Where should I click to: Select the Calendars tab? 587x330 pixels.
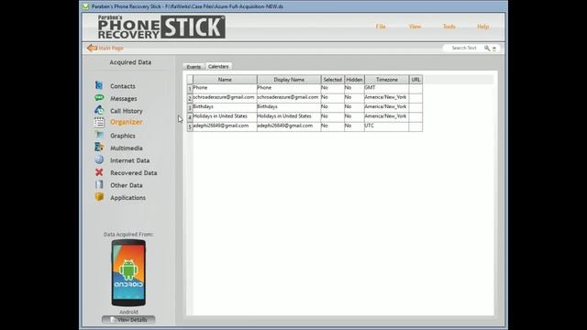(x=218, y=66)
